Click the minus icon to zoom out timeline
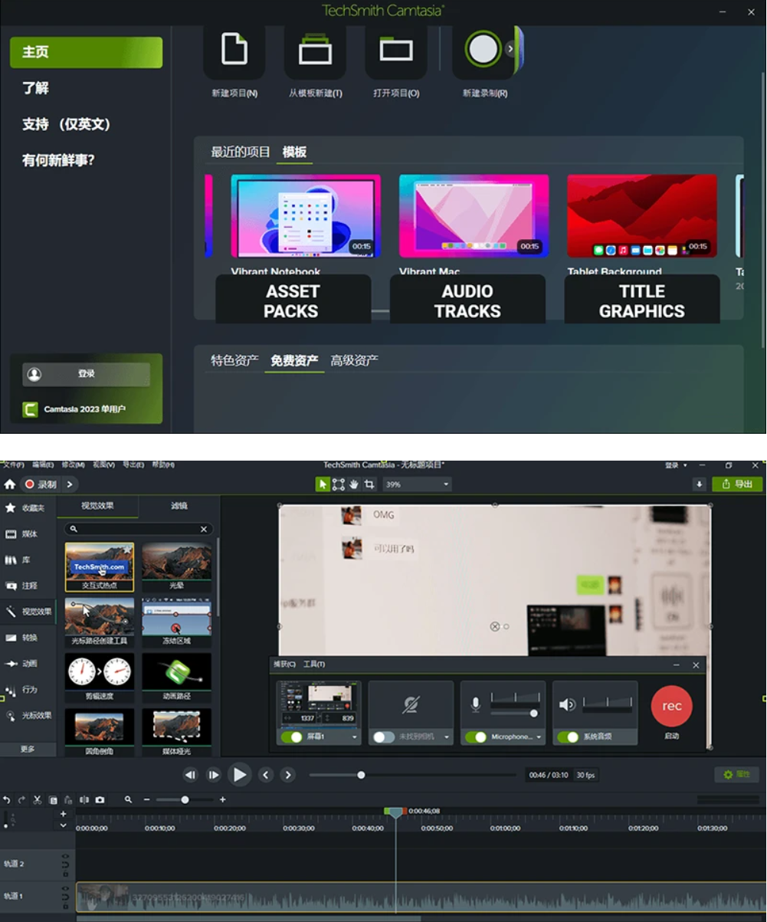The image size is (767, 922). coord(147,799)
